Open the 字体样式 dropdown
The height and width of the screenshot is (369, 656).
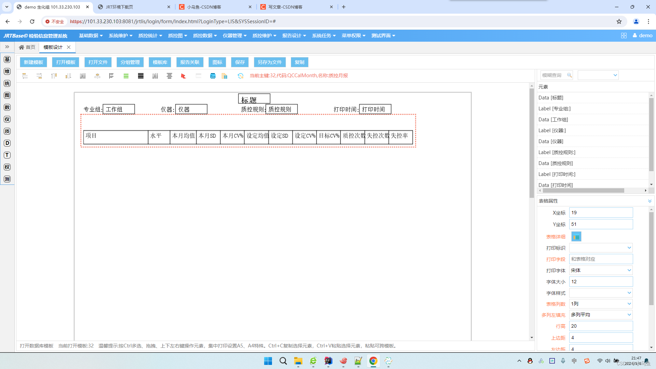[x=601, y=293]
